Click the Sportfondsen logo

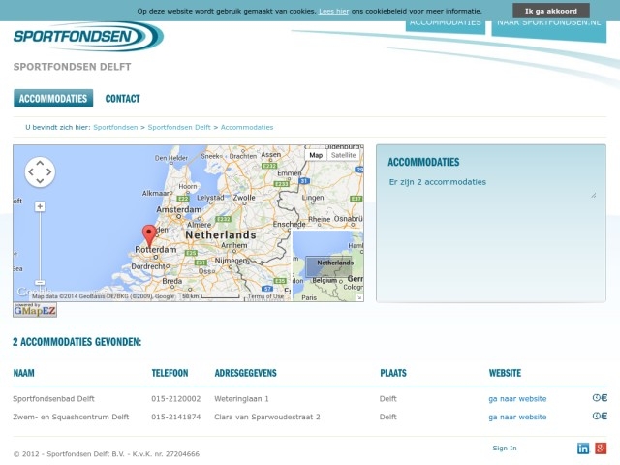(87, 36)
